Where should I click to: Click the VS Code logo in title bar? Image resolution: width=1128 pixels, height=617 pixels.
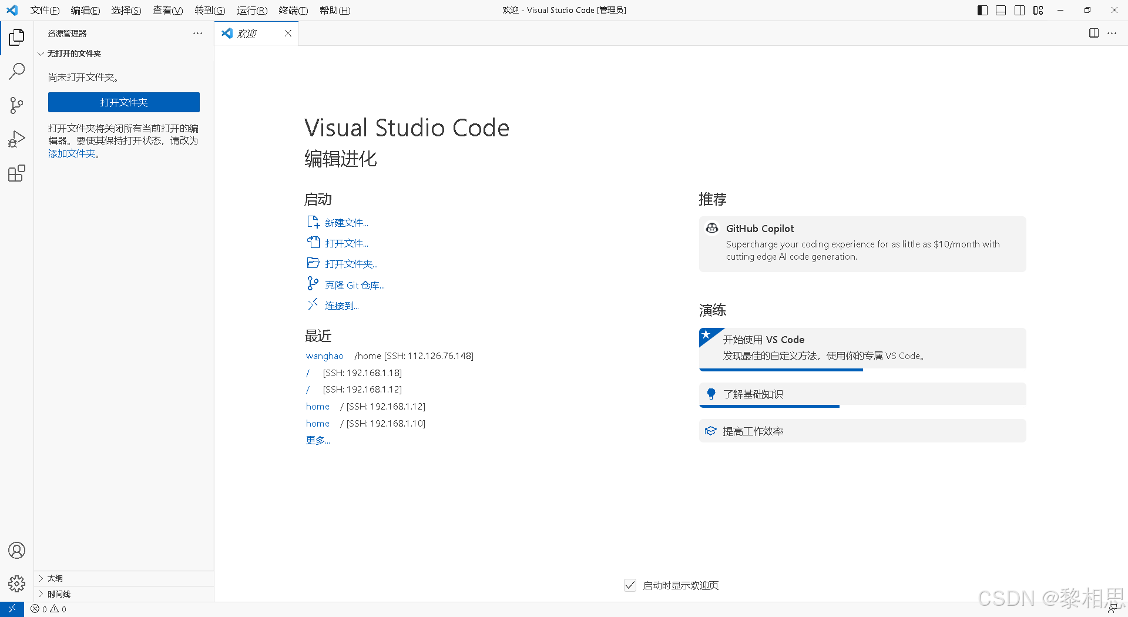[x=12, y=10]
